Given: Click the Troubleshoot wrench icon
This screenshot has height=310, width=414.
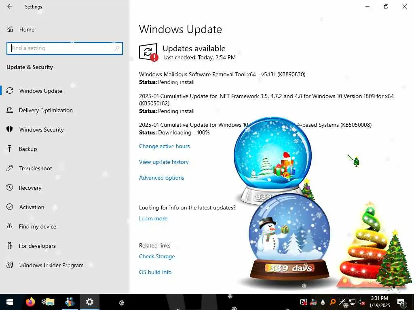Looking at the screenshot, I should (x=10, y=168).
